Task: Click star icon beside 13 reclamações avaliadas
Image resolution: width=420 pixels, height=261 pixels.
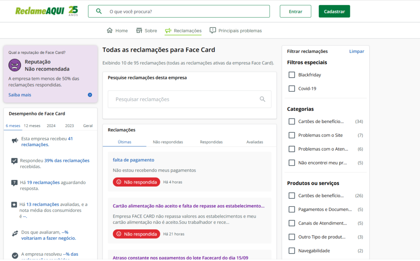Action: [x=14, y=205]
